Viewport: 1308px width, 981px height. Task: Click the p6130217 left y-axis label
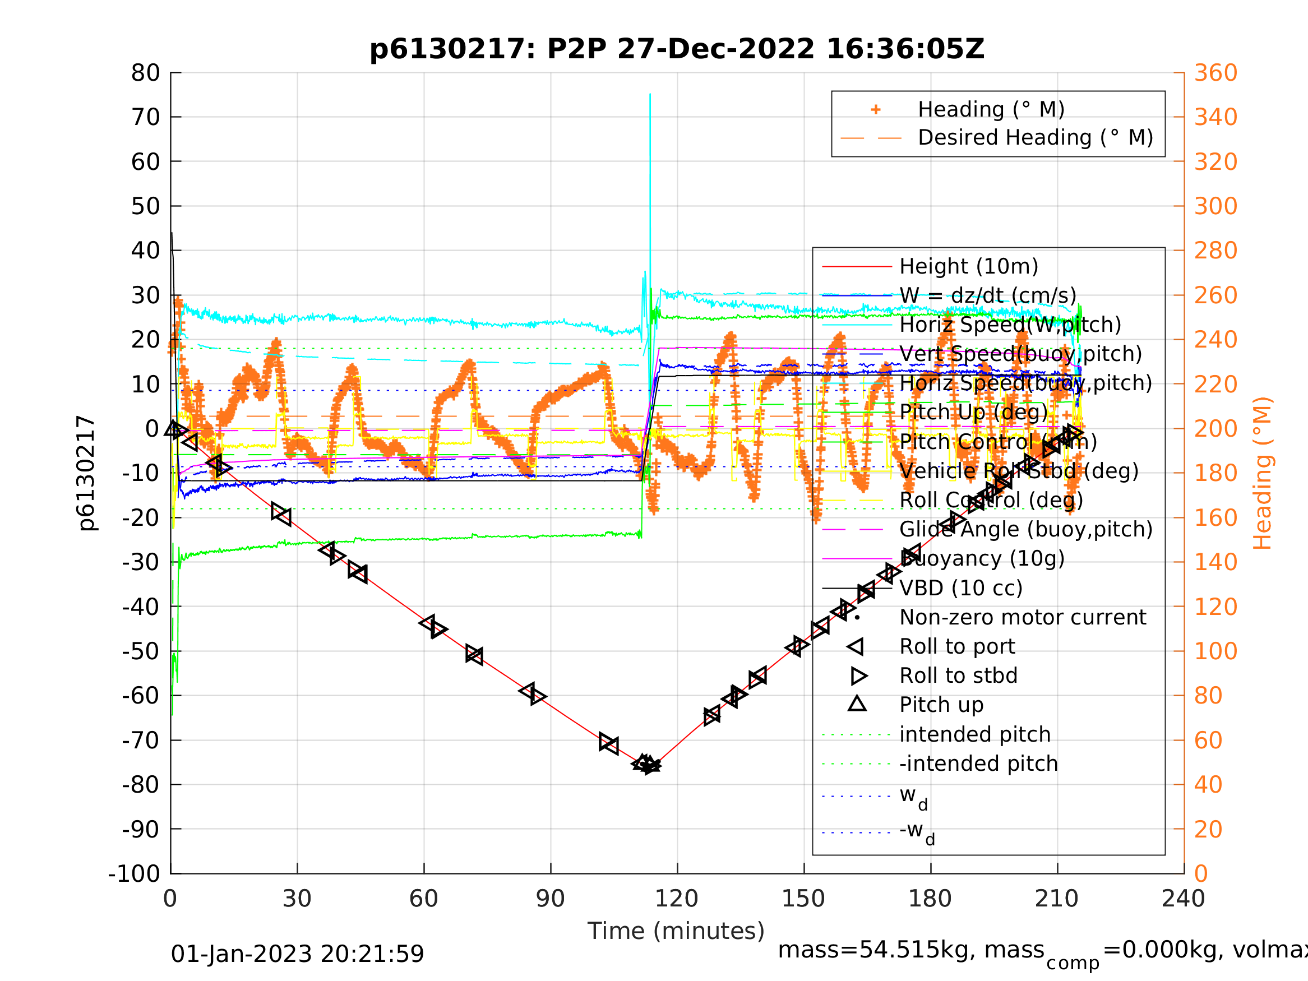tap(87, 473)
